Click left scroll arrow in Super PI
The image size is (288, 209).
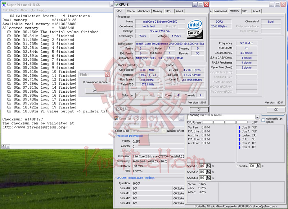point(4,147)
